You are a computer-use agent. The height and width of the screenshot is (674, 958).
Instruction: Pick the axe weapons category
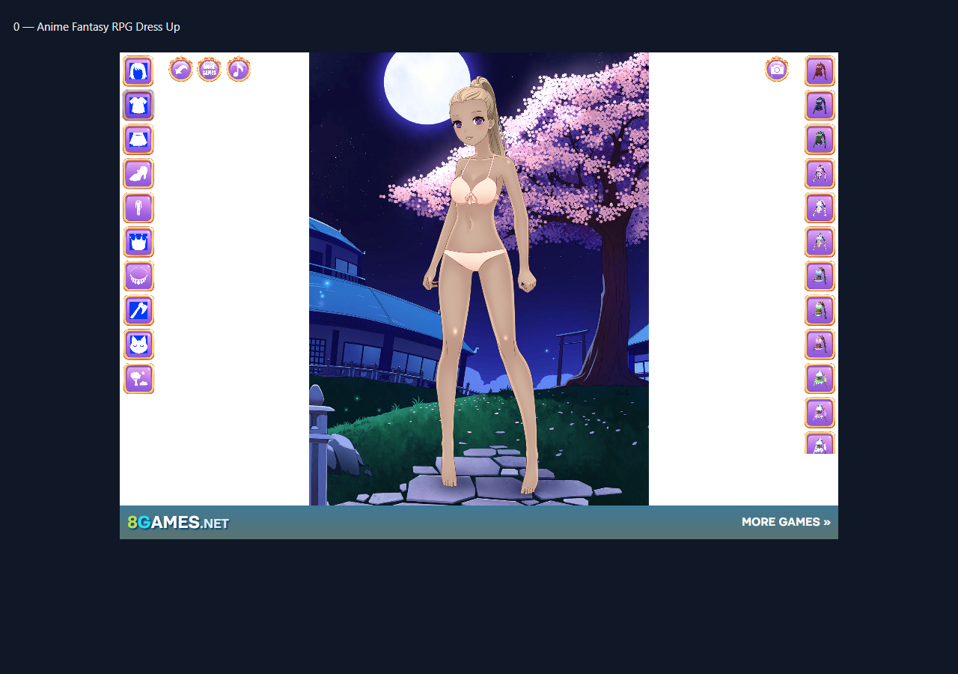point(138,311)
